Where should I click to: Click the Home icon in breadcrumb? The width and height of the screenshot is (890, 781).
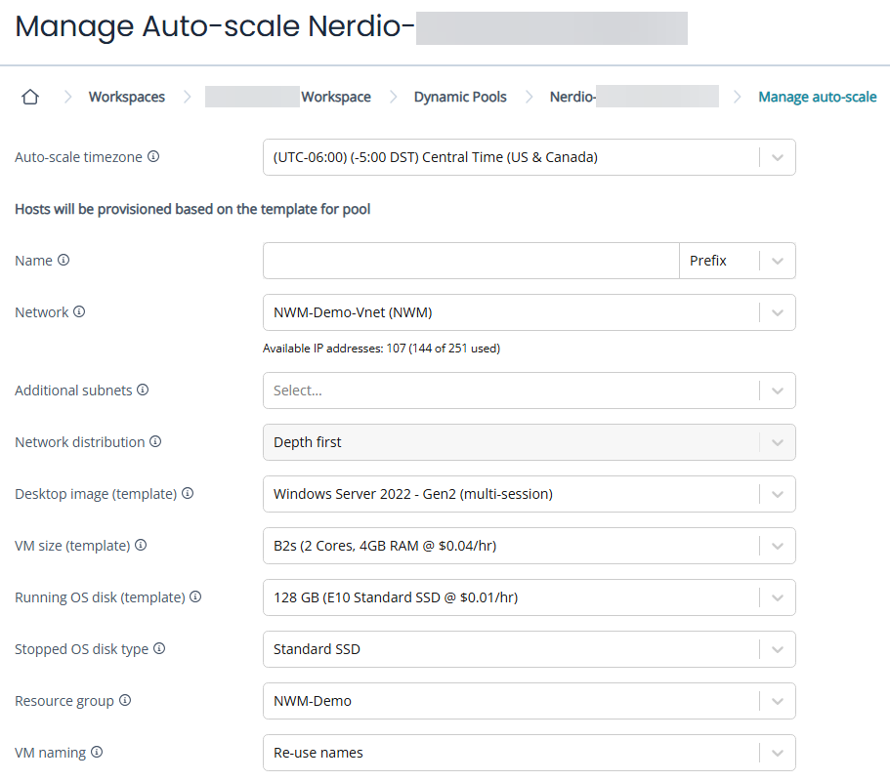click(x=30, y=97)
